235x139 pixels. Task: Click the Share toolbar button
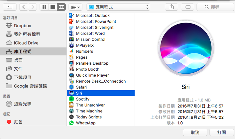click(x=172, y=7)
